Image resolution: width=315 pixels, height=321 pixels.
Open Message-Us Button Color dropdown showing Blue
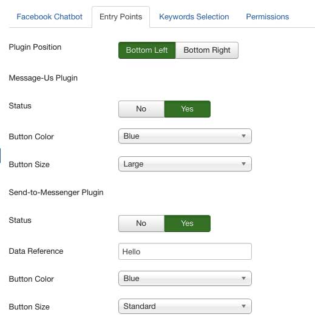185,136
